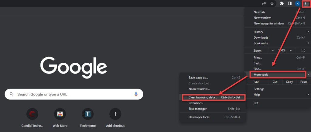Open Task manager from submenu

[x=213, y=109]
